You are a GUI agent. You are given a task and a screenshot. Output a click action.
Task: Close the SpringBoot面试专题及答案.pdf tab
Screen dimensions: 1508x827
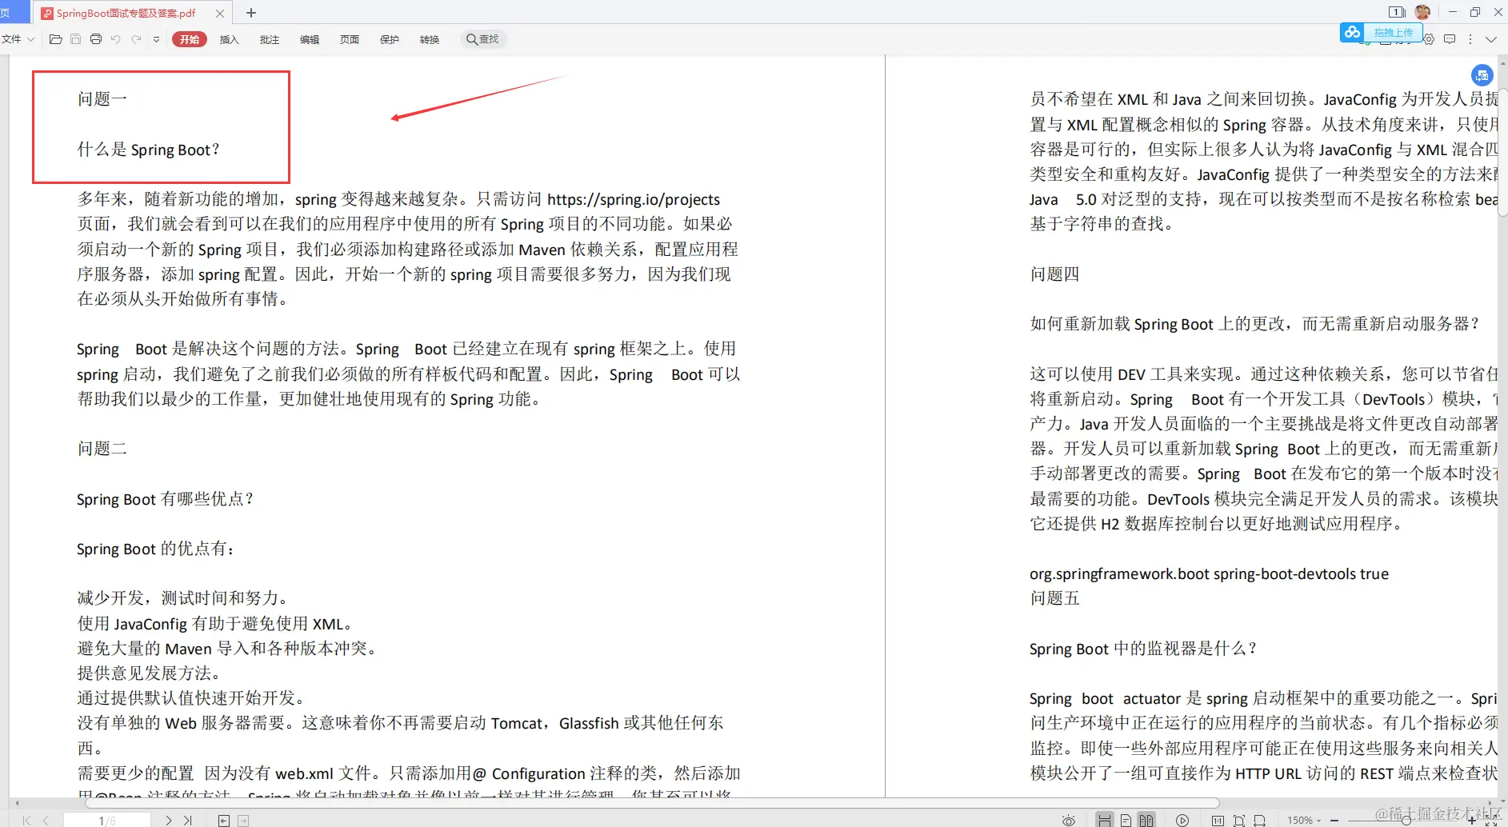point(220,13)
